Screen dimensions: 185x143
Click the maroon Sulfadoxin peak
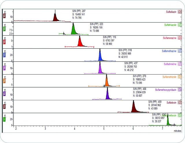click(134, 108)
